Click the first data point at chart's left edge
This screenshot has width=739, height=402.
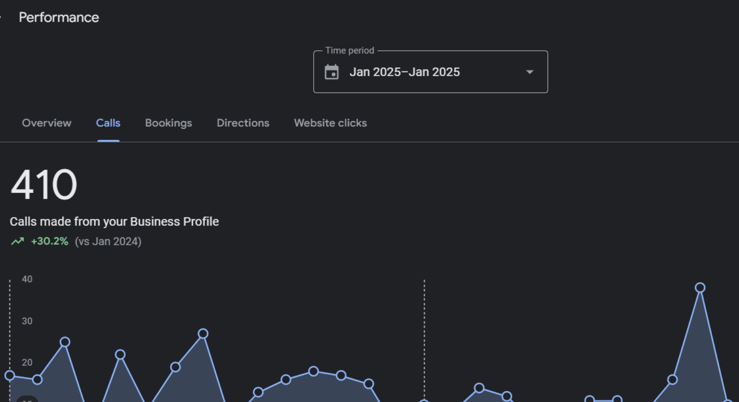pos(10,375)
